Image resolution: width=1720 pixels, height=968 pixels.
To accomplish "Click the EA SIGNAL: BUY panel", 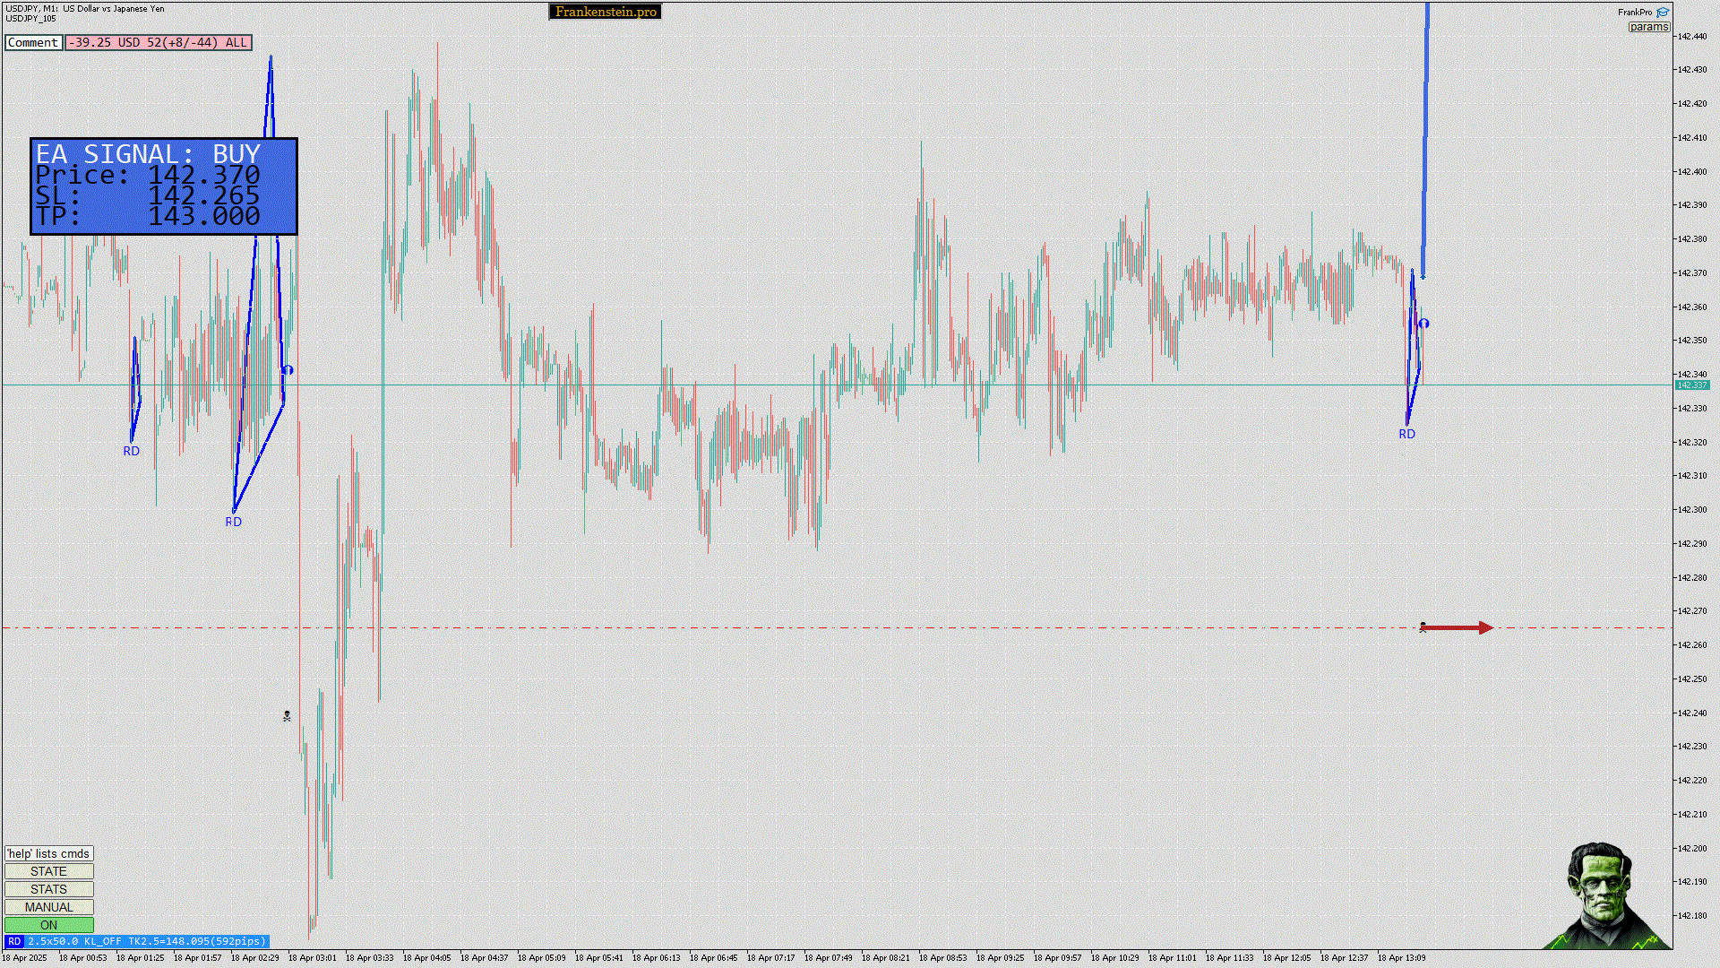I will tap(164, 186).
